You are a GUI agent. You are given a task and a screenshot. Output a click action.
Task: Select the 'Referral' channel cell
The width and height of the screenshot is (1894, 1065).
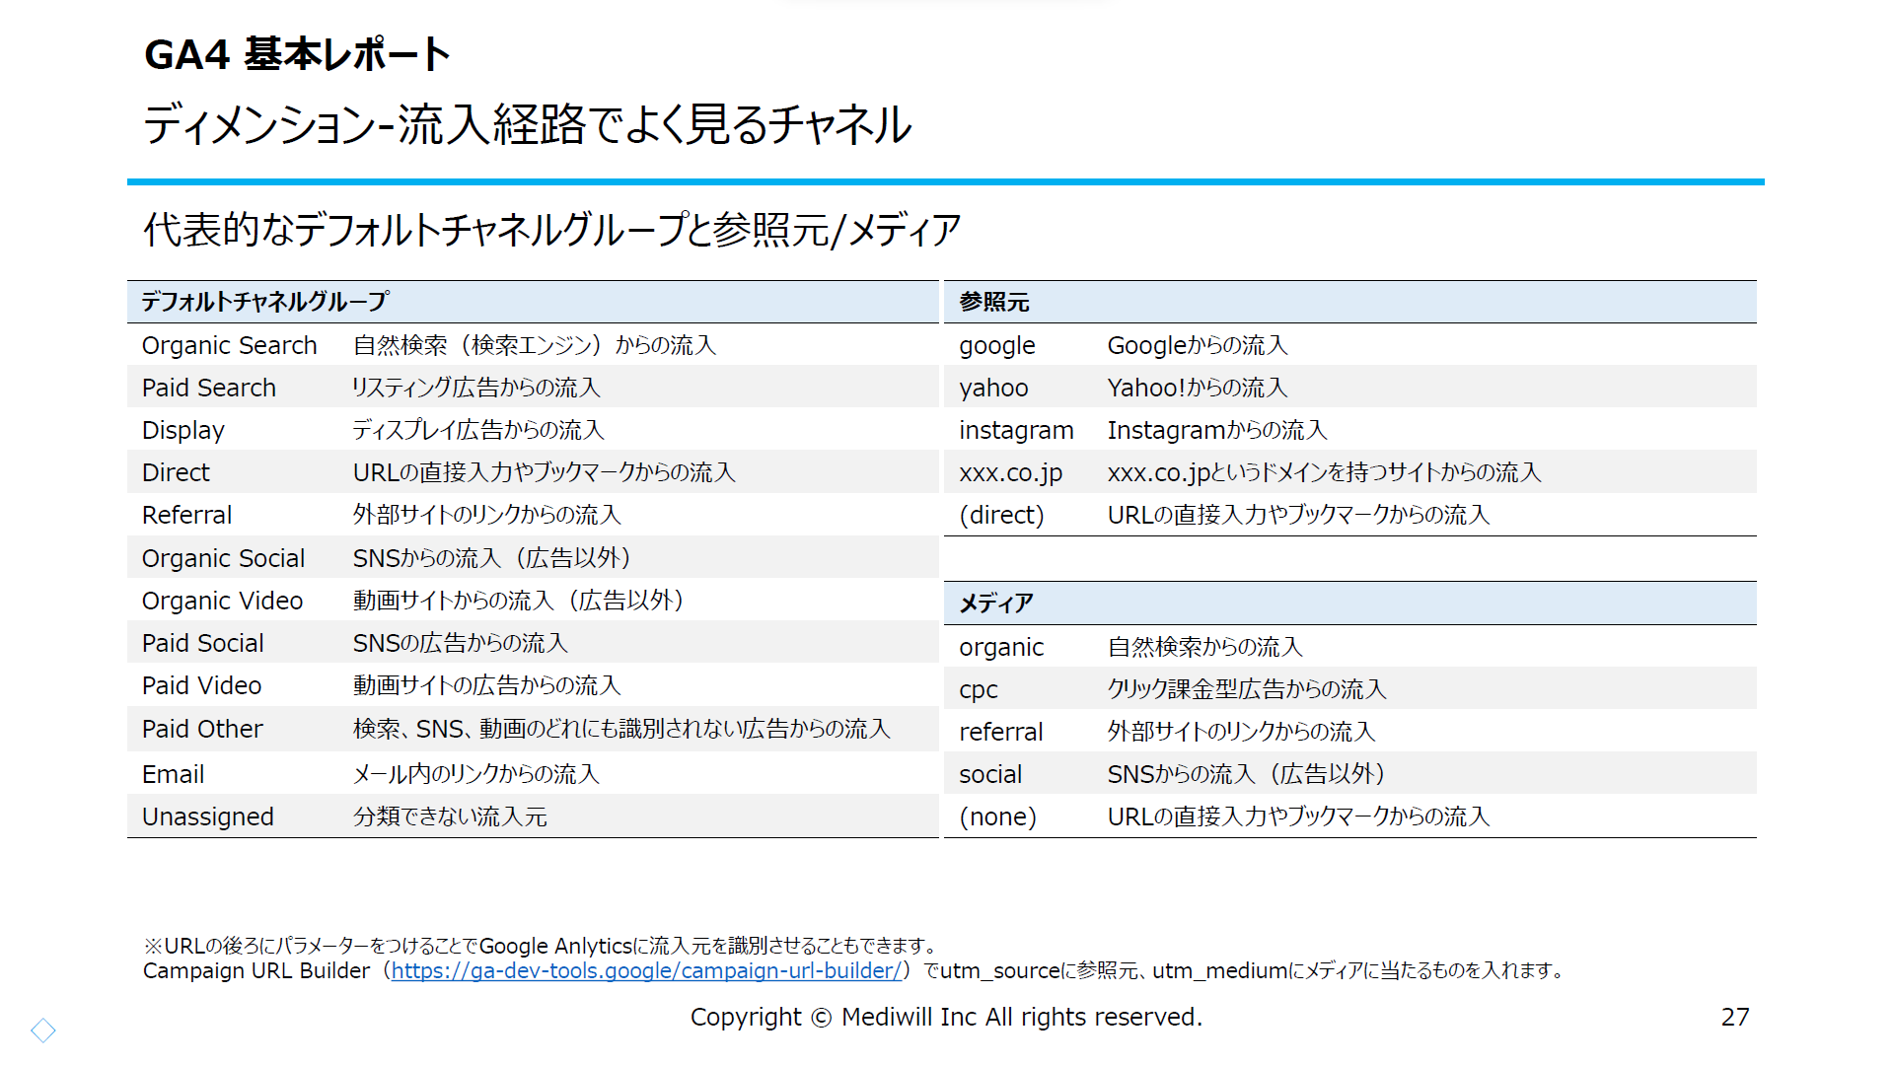click(x=186, y=515)
